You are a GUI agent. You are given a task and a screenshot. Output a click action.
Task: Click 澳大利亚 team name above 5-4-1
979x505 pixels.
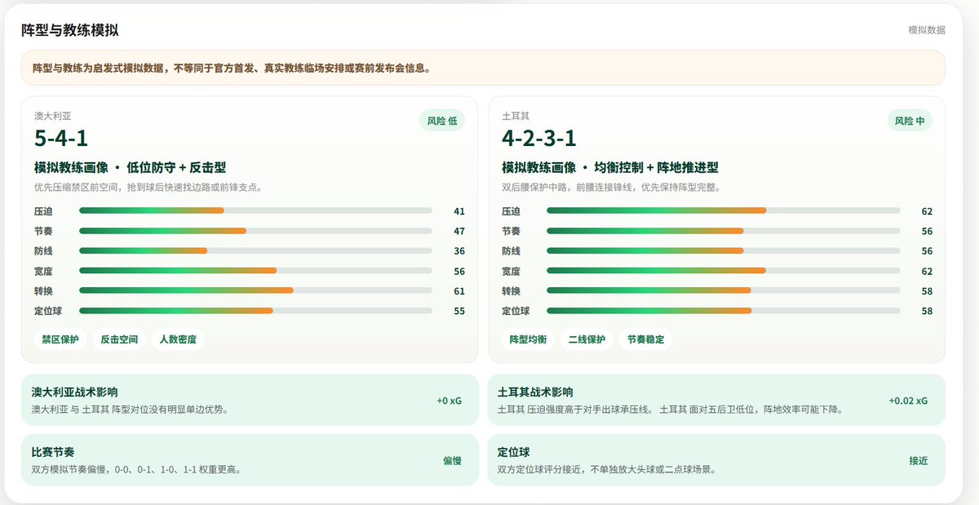(x=52, y=116)
